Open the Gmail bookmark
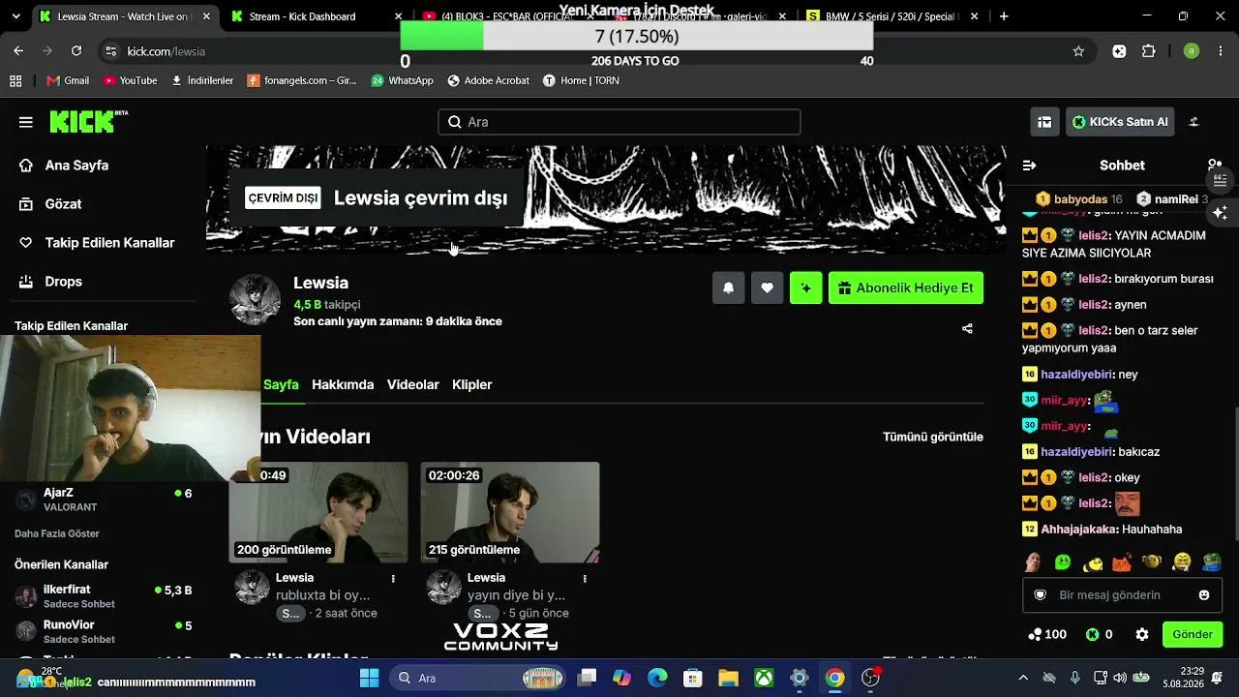This screenshot has height=697, width=1239. click(x=66, y=80)
